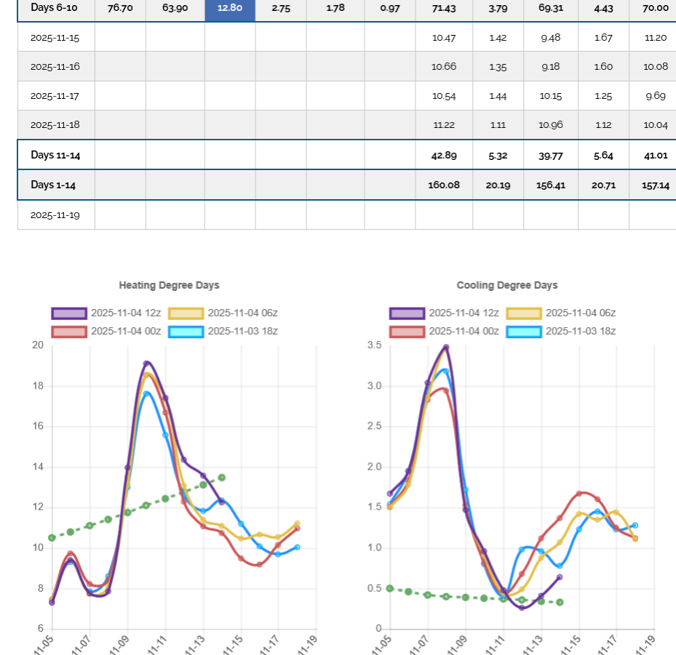Select the 2025-11-19 row date cell
The height and width of the screenshot is (655, 676).
click(x=55, y=215)
